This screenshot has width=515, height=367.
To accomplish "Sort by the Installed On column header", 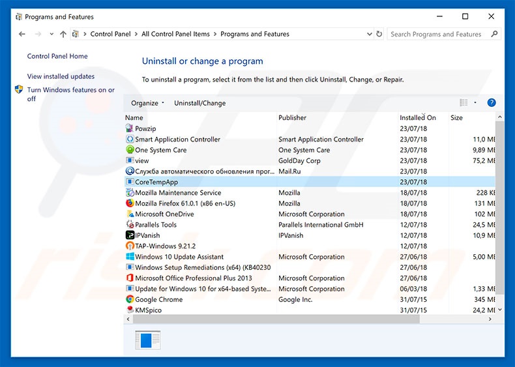I will (x=417, y=117).
